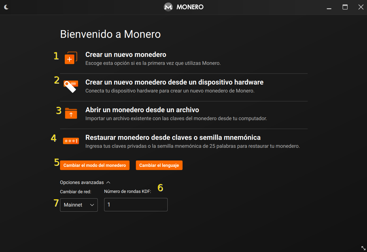Click the Monero logo in title bar
This screenshot has width=367, height=252.
tap(168, 7)
